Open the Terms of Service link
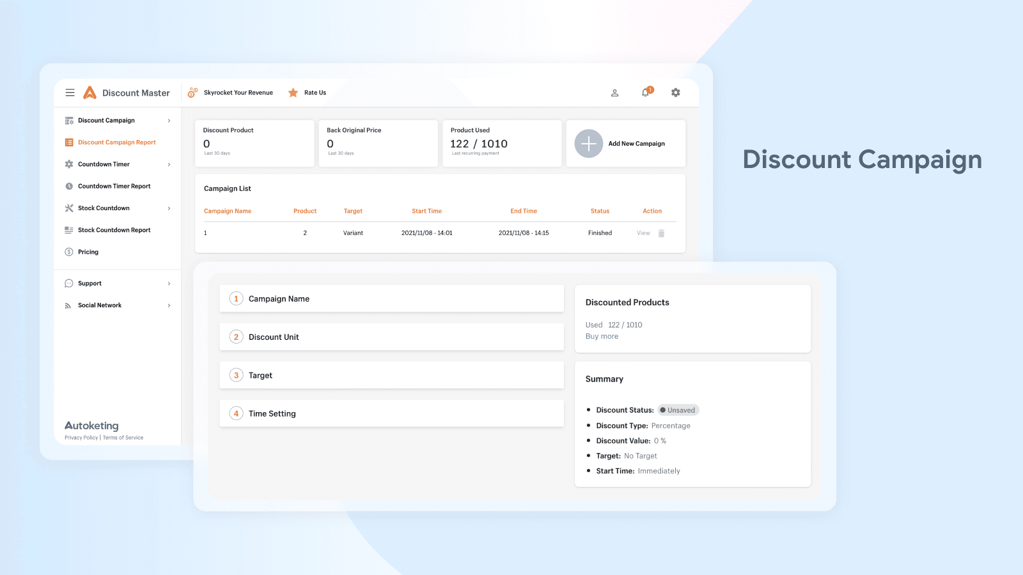The height and width of the screenshot is (575, 1023). [123, 438]
